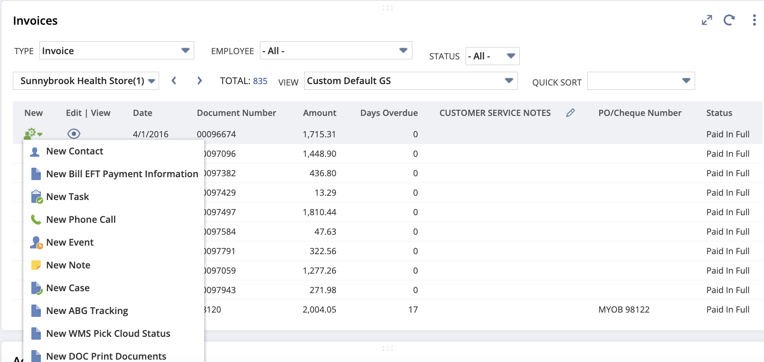Open the Quick Sort dropdown
Viewport: 764px width, 362px height.
[x=640, y=81]
